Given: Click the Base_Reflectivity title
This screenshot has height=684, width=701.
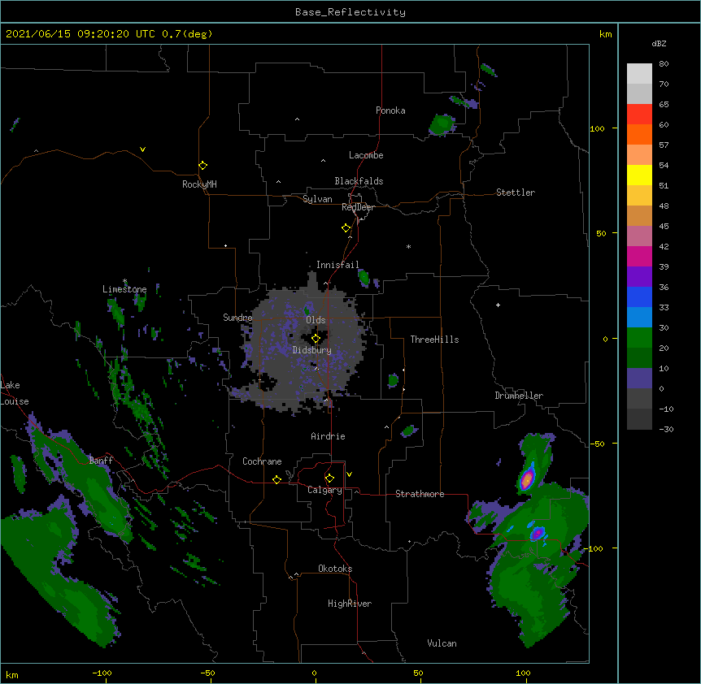Looking at the screenshot, I should click(350, 12).
